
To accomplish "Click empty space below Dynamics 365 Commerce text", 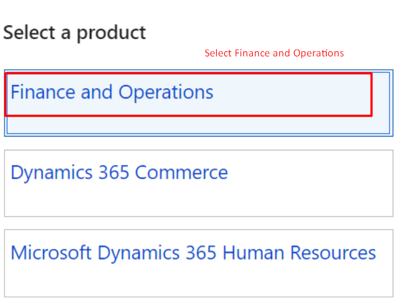I will (198, 200).
